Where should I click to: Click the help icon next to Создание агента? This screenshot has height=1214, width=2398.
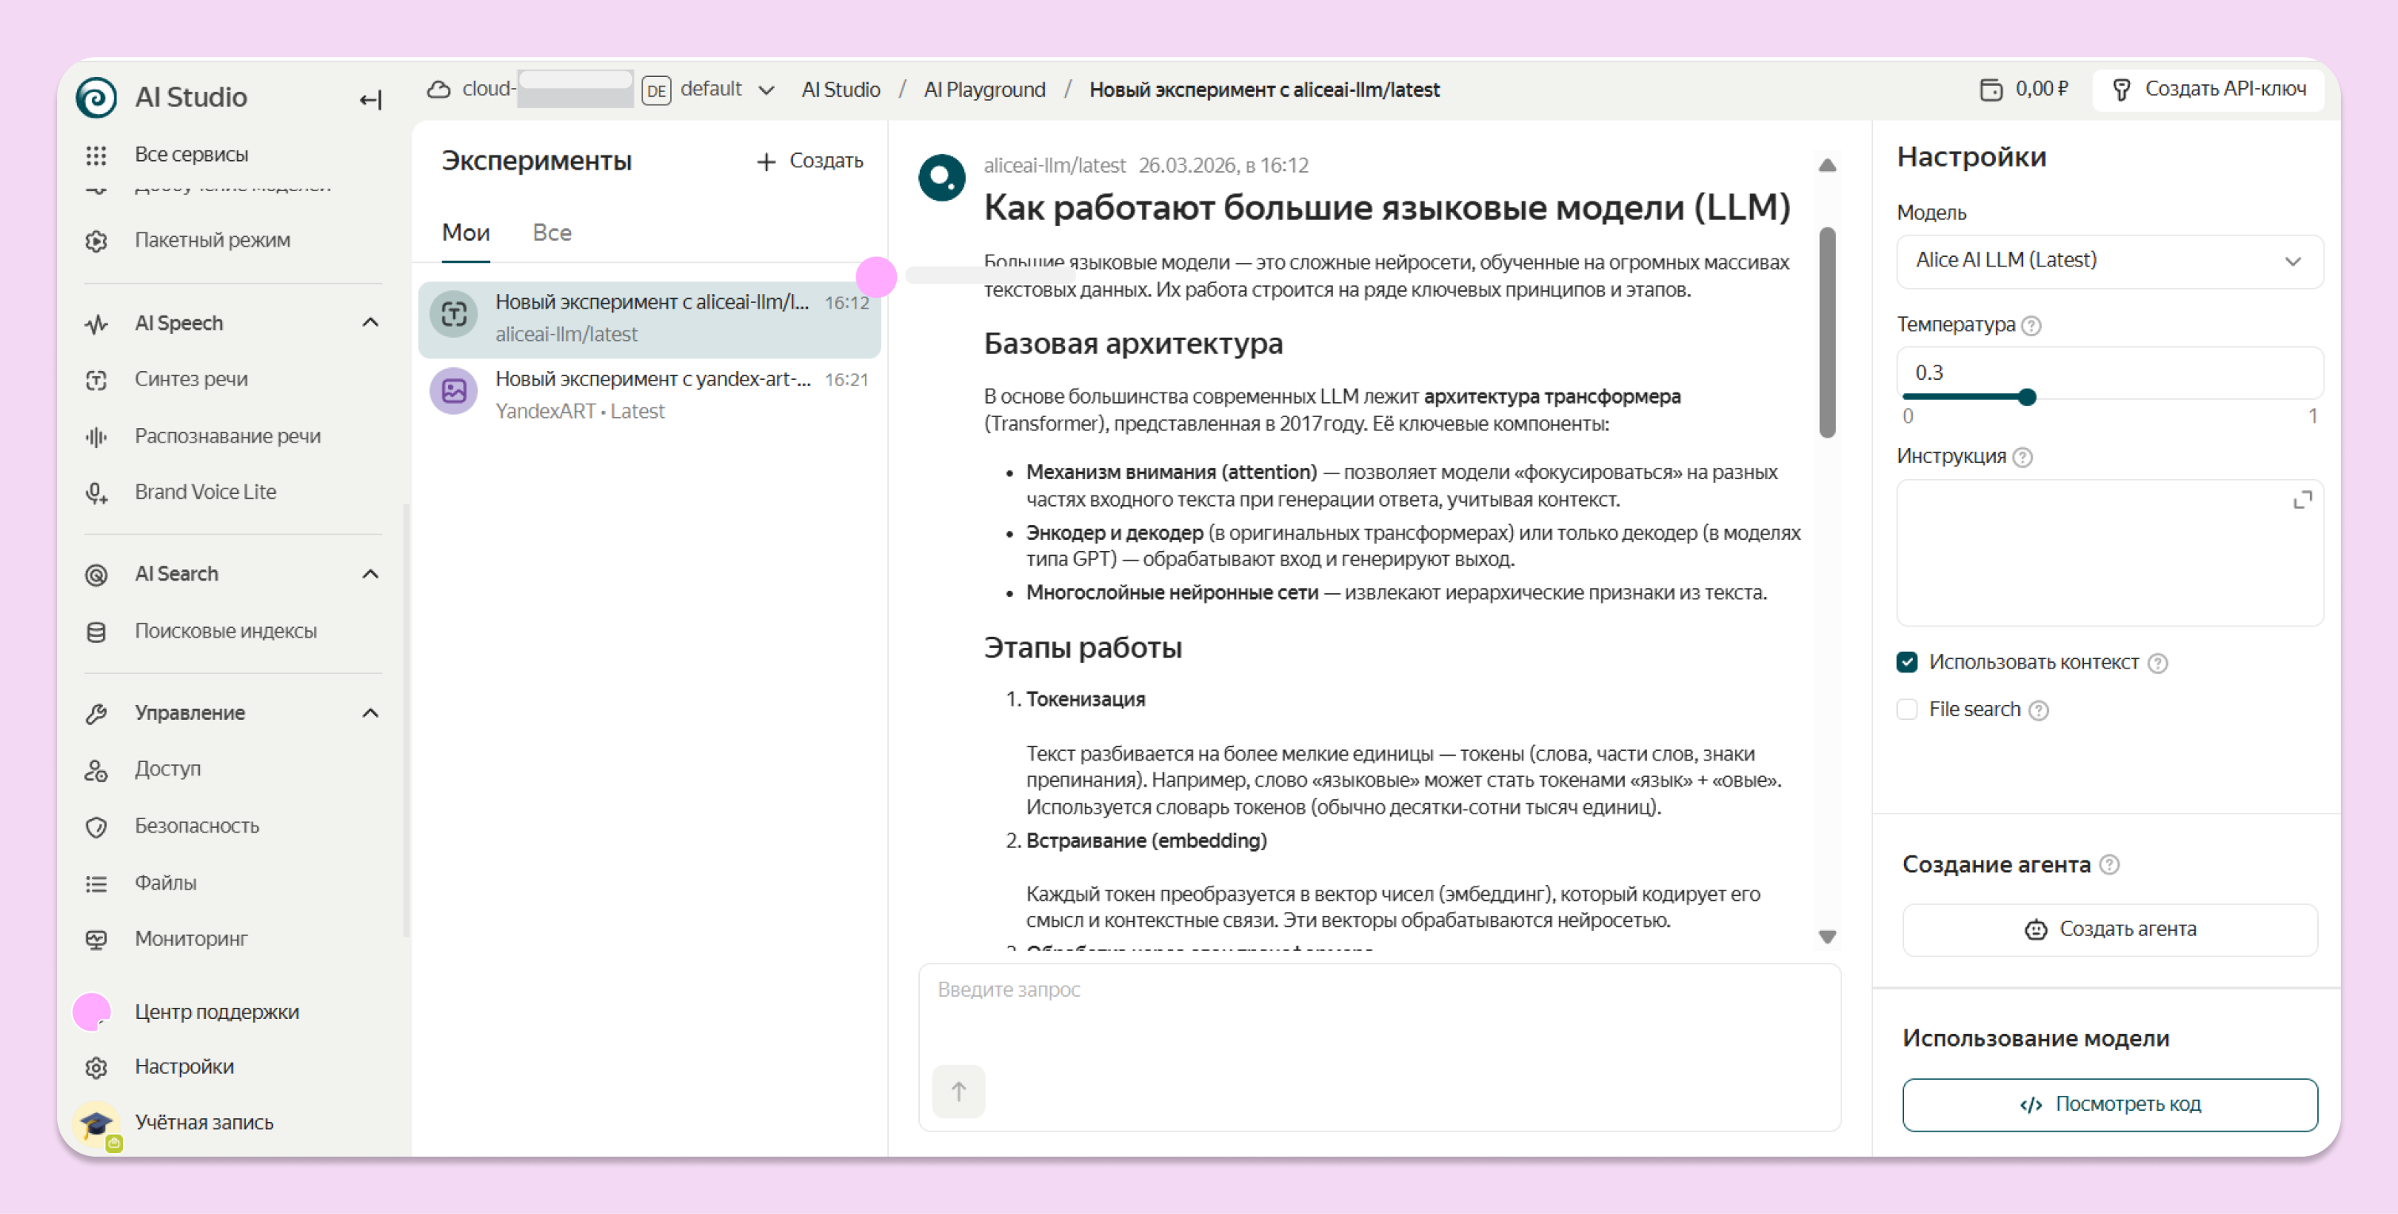[2109, 865]
